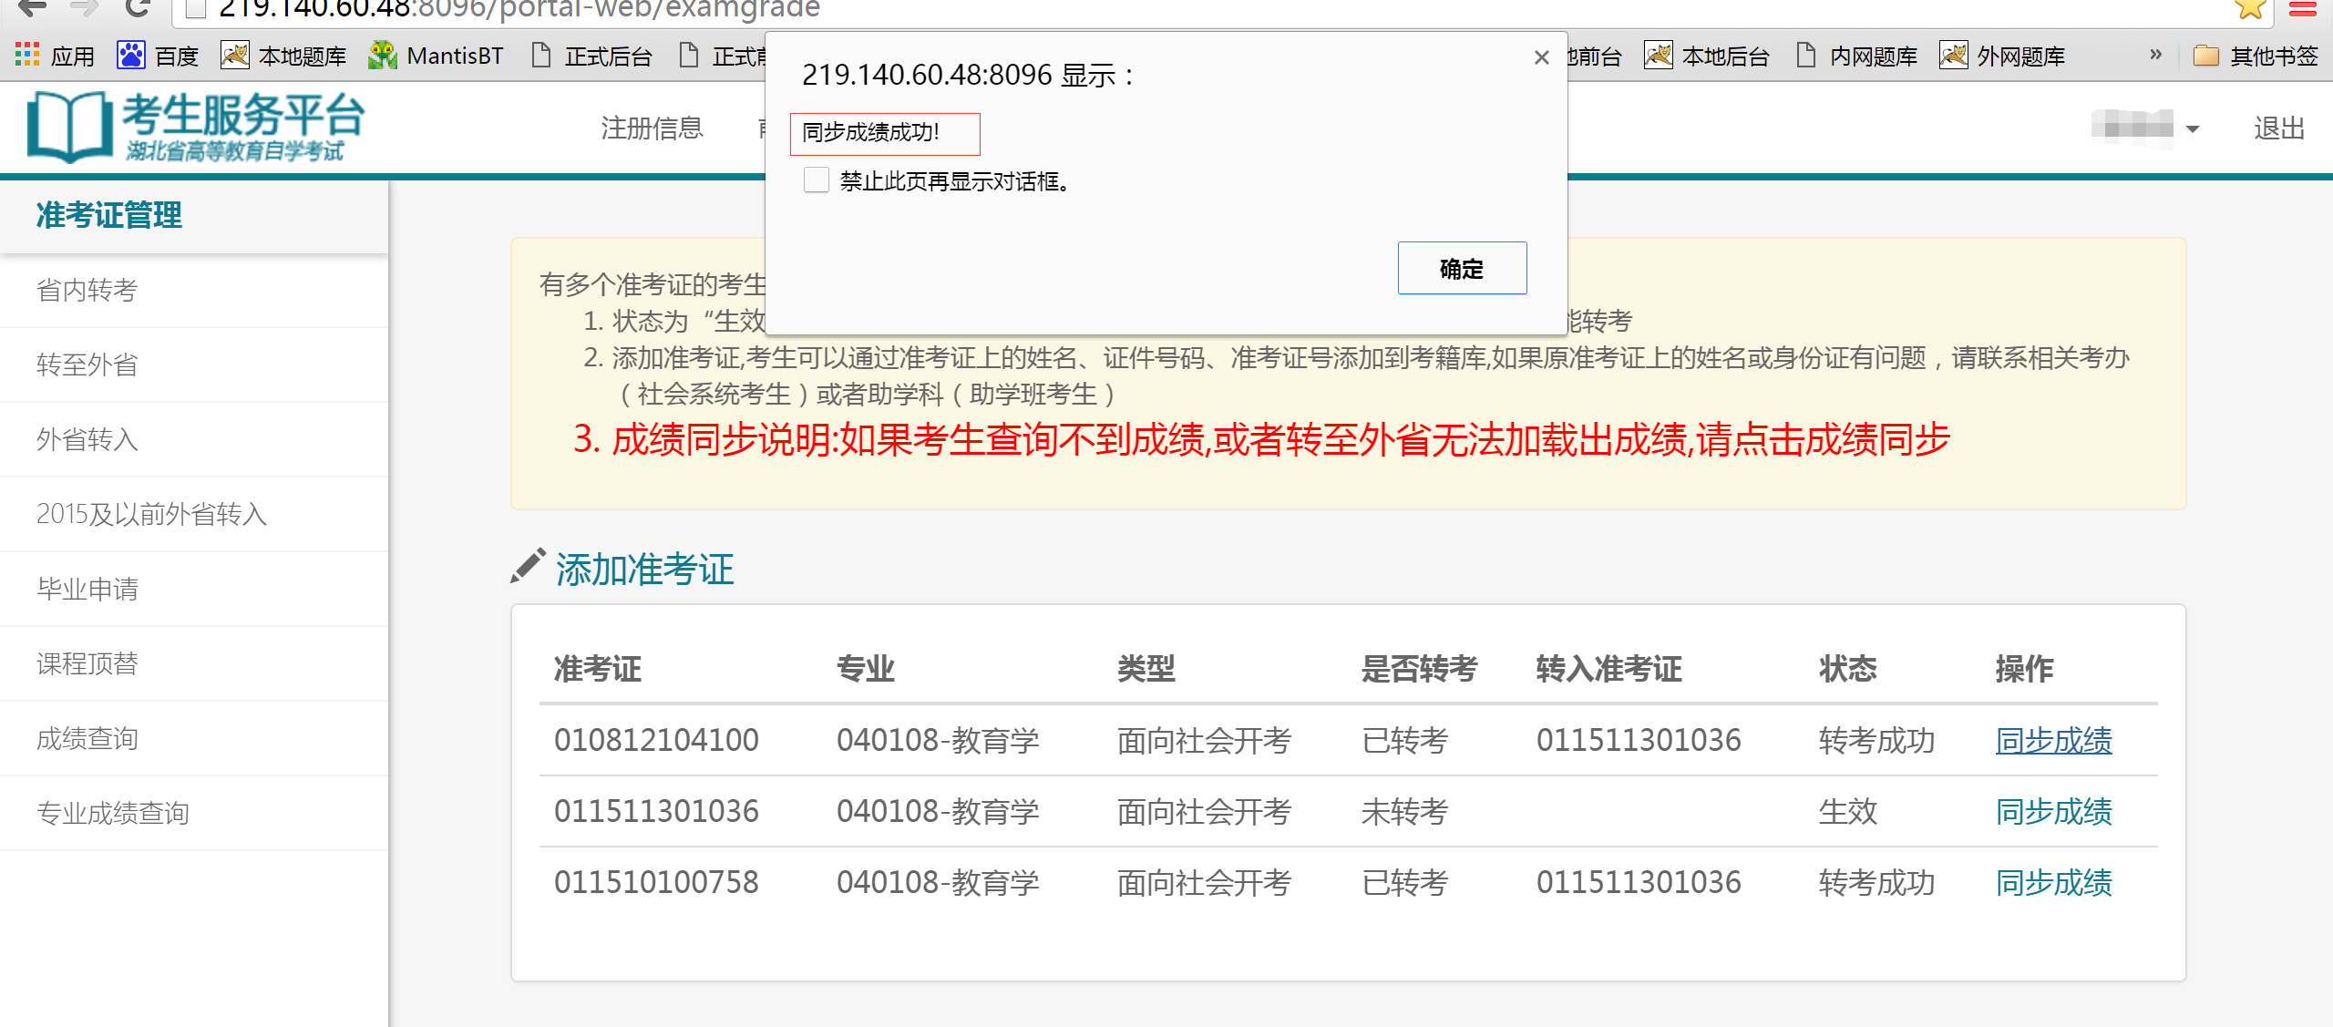
Task: Open 省内转考 in the sidebar
Action: (x=87, y=291)
